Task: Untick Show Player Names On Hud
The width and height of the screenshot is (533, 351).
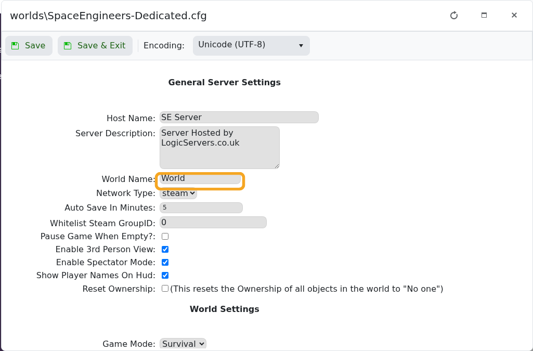Action: pyautogui.click(x=165, y=275)
